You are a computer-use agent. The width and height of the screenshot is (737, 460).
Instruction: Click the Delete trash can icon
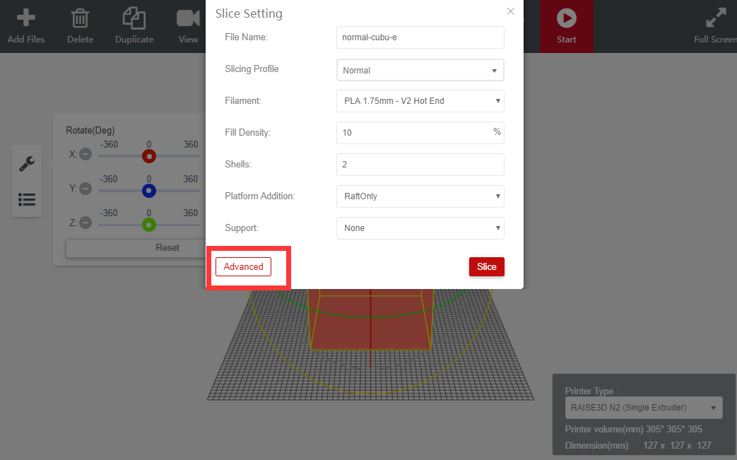click(x=80, y=18)
